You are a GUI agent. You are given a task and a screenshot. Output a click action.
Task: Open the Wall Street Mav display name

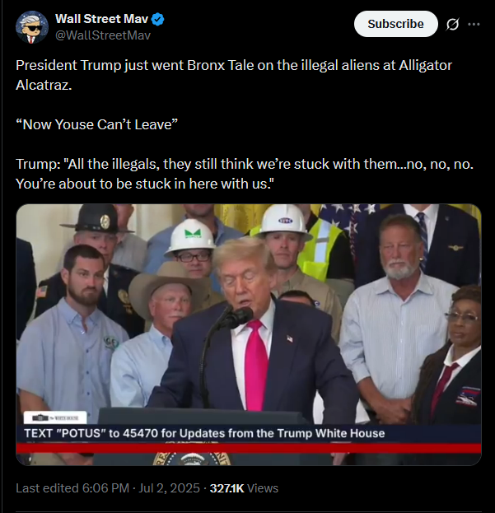pos(101,19)
